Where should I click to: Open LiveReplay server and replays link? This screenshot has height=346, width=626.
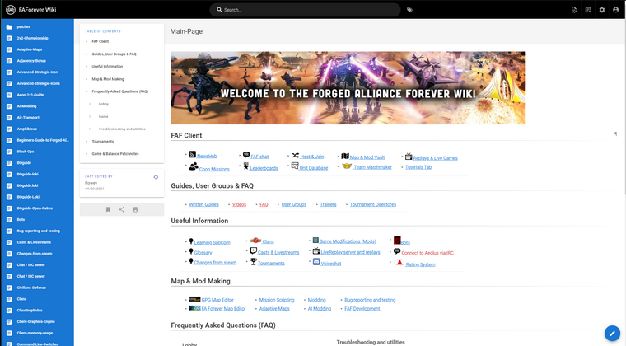pos(350,252)
